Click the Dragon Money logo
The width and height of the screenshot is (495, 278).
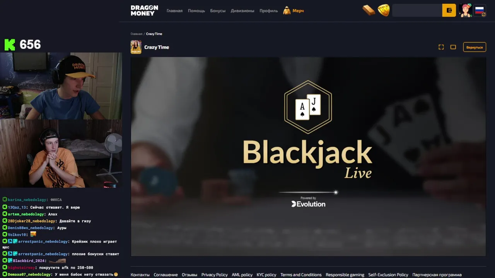(144, 10)
